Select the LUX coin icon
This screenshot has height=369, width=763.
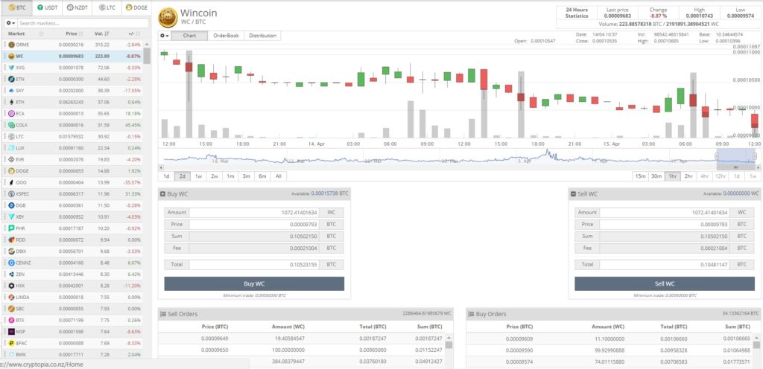pos(11,147)
